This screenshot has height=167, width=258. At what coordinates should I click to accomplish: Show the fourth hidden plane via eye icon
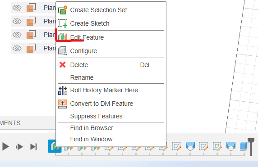[x=17, y=48]
